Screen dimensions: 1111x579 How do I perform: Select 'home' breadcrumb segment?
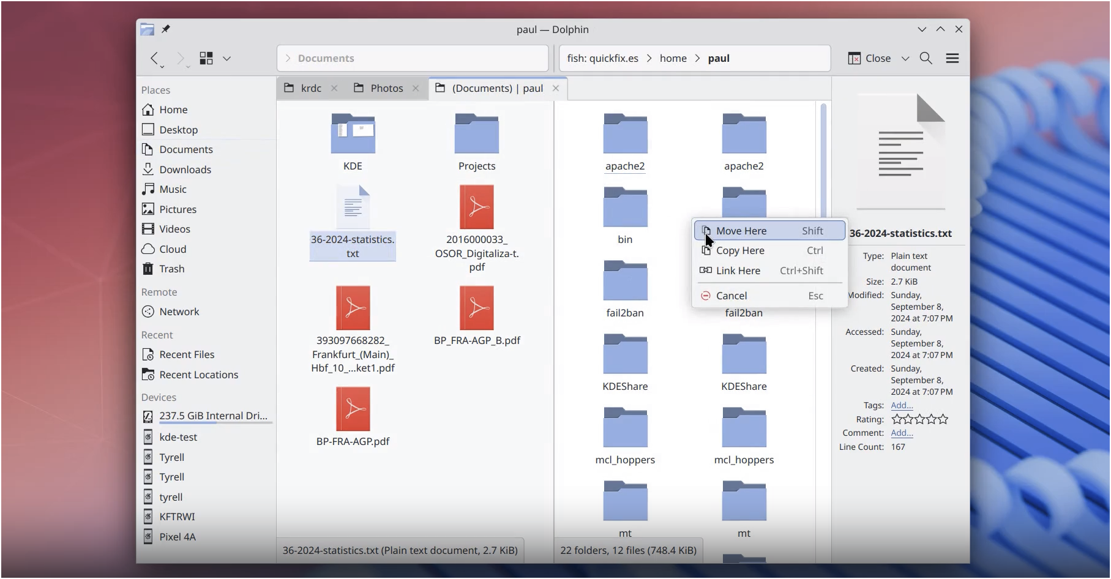coord(673,58)
